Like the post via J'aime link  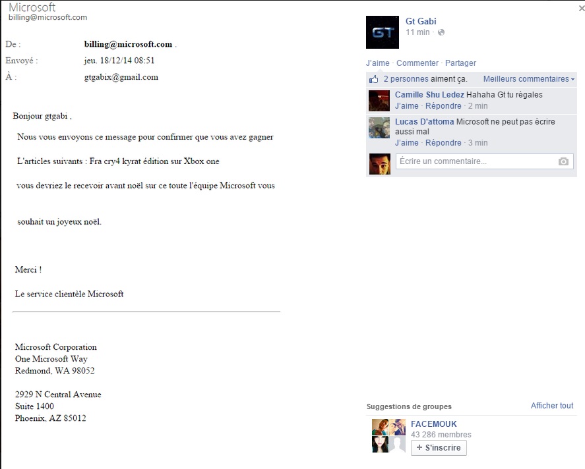[377, 63]
